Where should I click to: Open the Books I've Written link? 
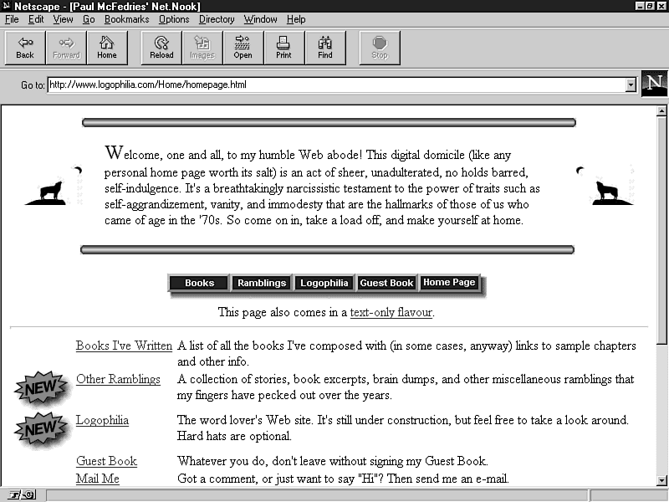click(124, 346)
